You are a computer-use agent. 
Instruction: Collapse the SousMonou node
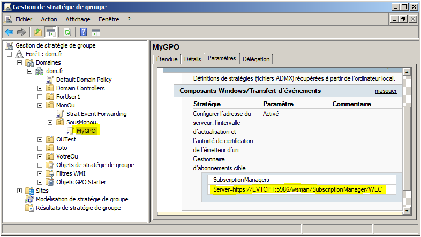(50, 123)
